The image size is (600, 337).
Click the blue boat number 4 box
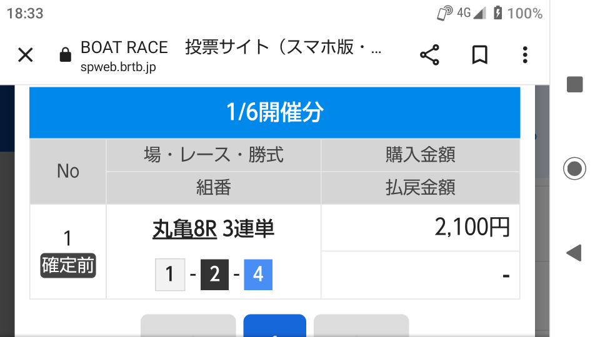pos(258,275)
